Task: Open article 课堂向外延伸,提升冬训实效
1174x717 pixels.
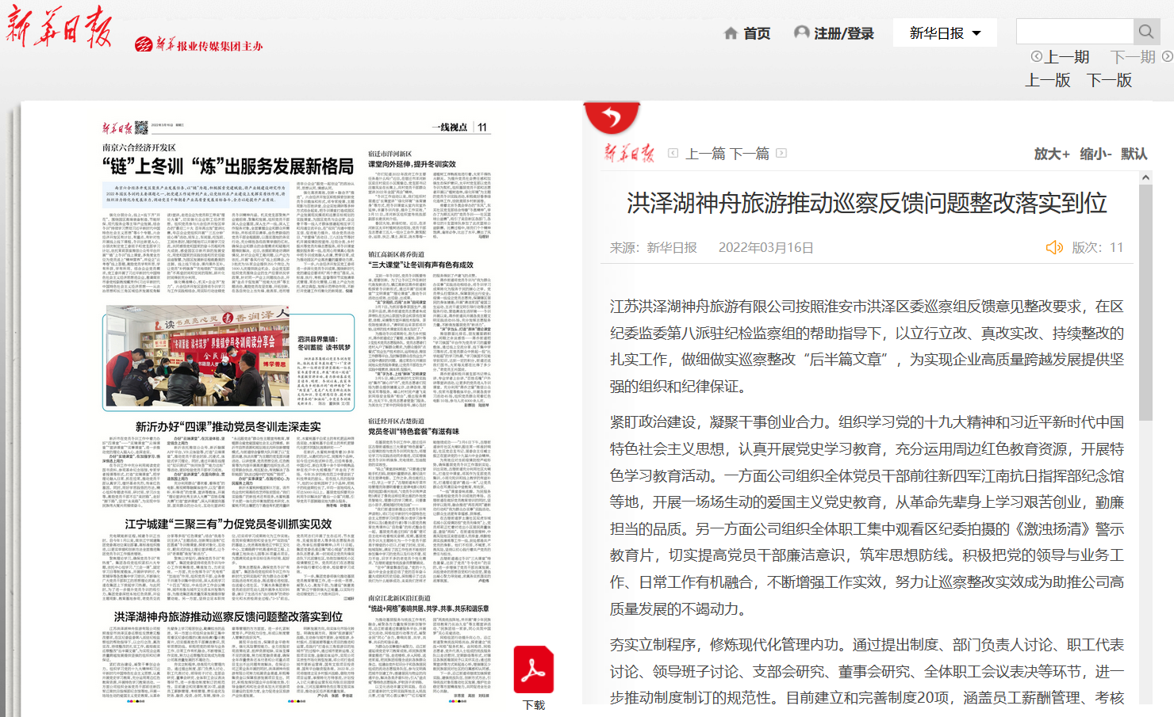Action: (x=412, y=164)
